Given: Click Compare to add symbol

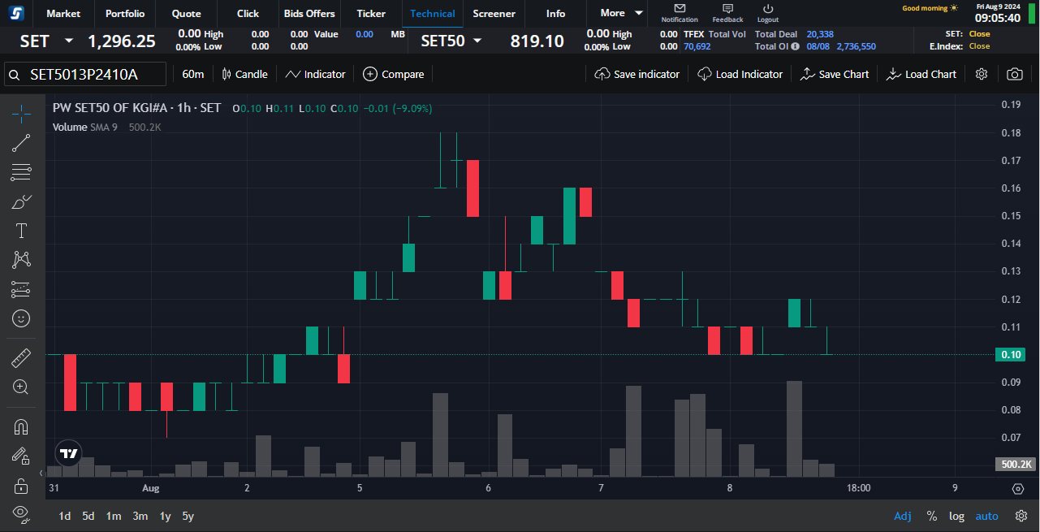Looking at the screenshot, I should point(393,74).
